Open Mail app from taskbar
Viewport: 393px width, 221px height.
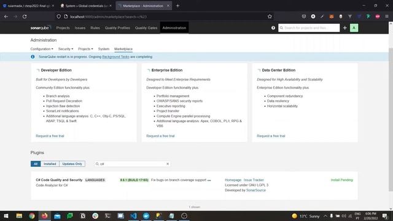point(57,215)
